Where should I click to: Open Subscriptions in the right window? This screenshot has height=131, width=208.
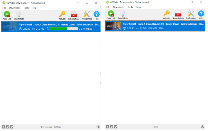click(x=178, y=15)
